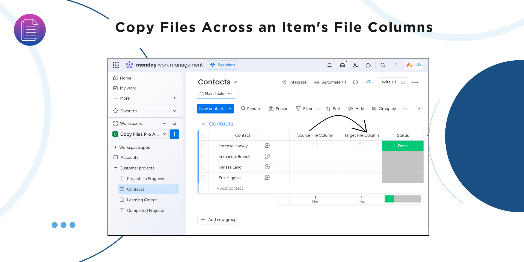Open the apps grid menu icon
This screenshot has width=524, height=262.
tap(116, 65)
